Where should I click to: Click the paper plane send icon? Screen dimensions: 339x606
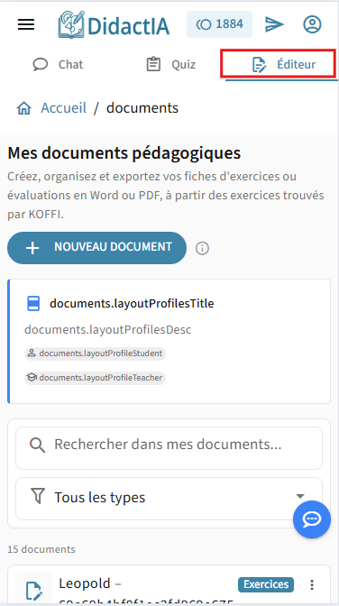pyautogui.click(x=274, y=24)
